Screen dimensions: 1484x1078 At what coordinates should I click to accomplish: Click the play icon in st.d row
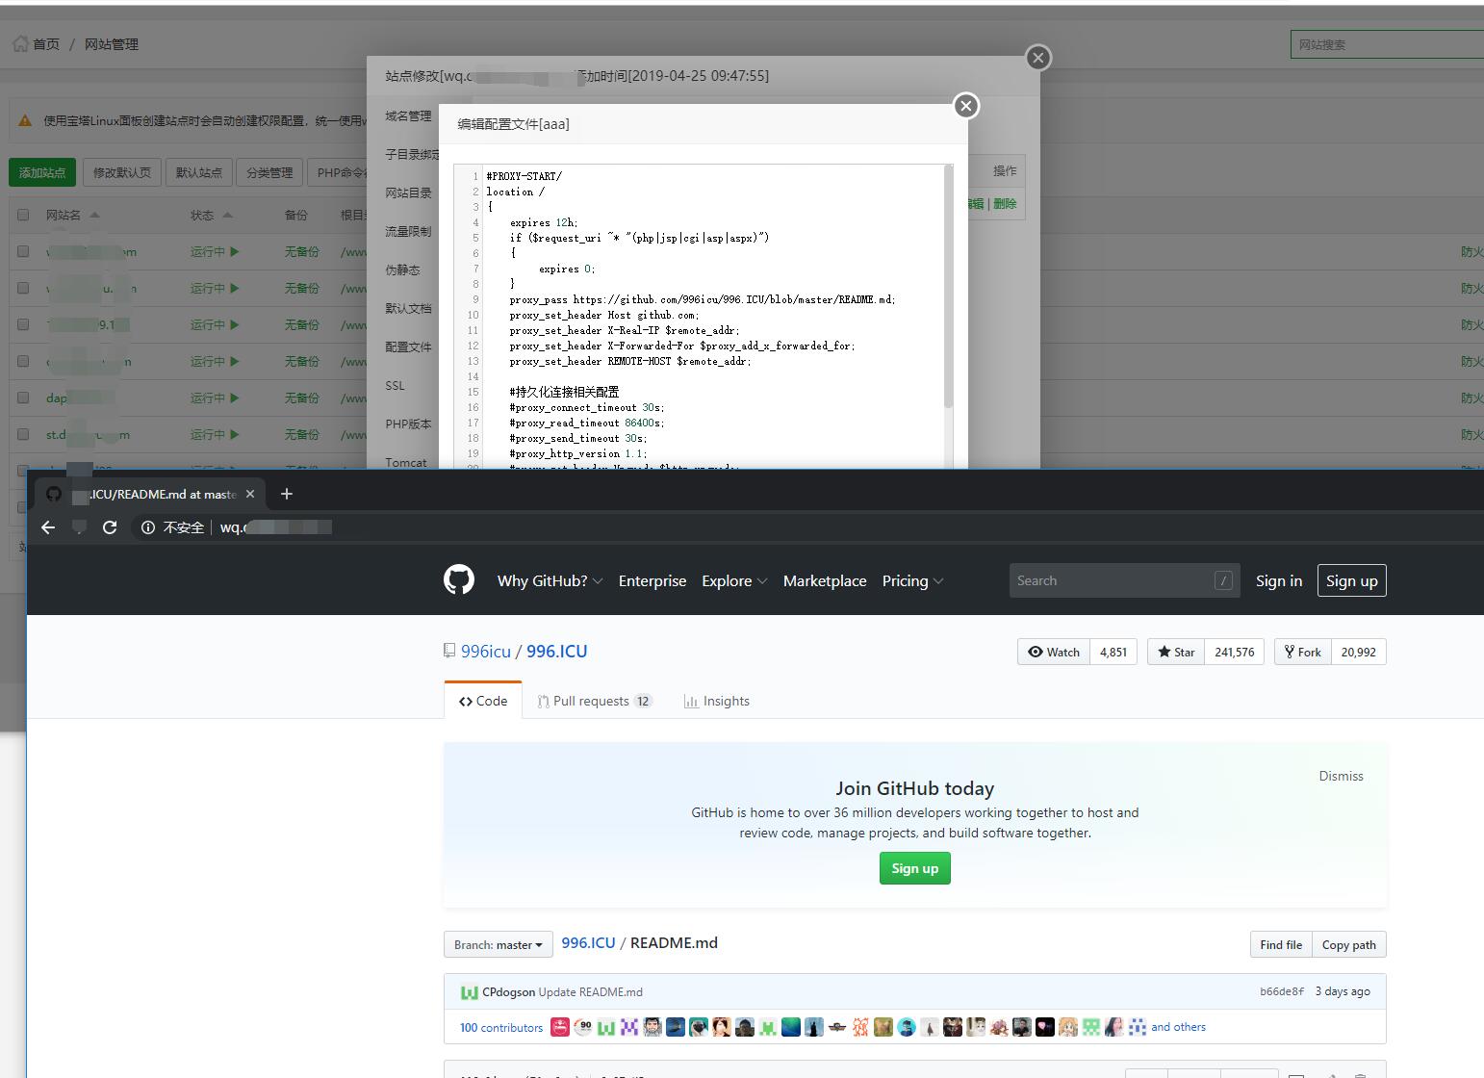coord(234,434)
